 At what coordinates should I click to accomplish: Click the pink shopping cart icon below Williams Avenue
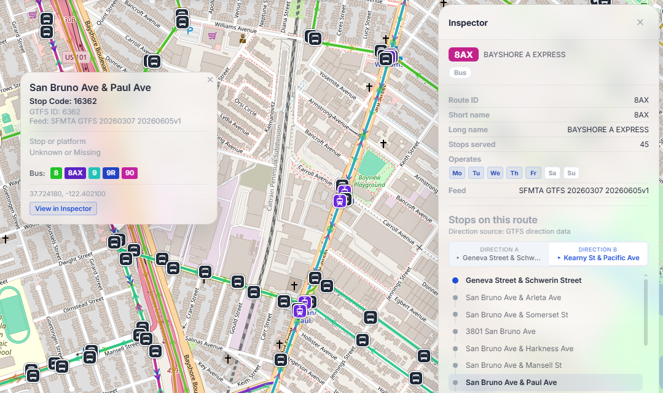pos(212,36)
